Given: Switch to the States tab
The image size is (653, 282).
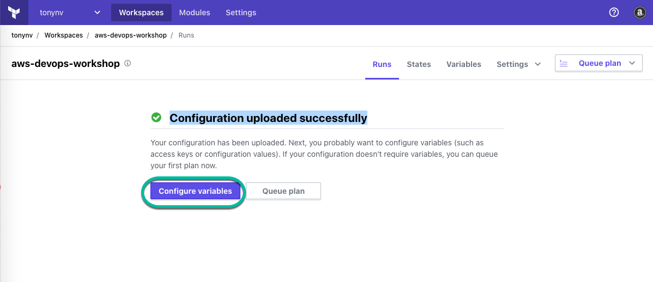Looking at the screenshot, I should (x=419, y=64).
